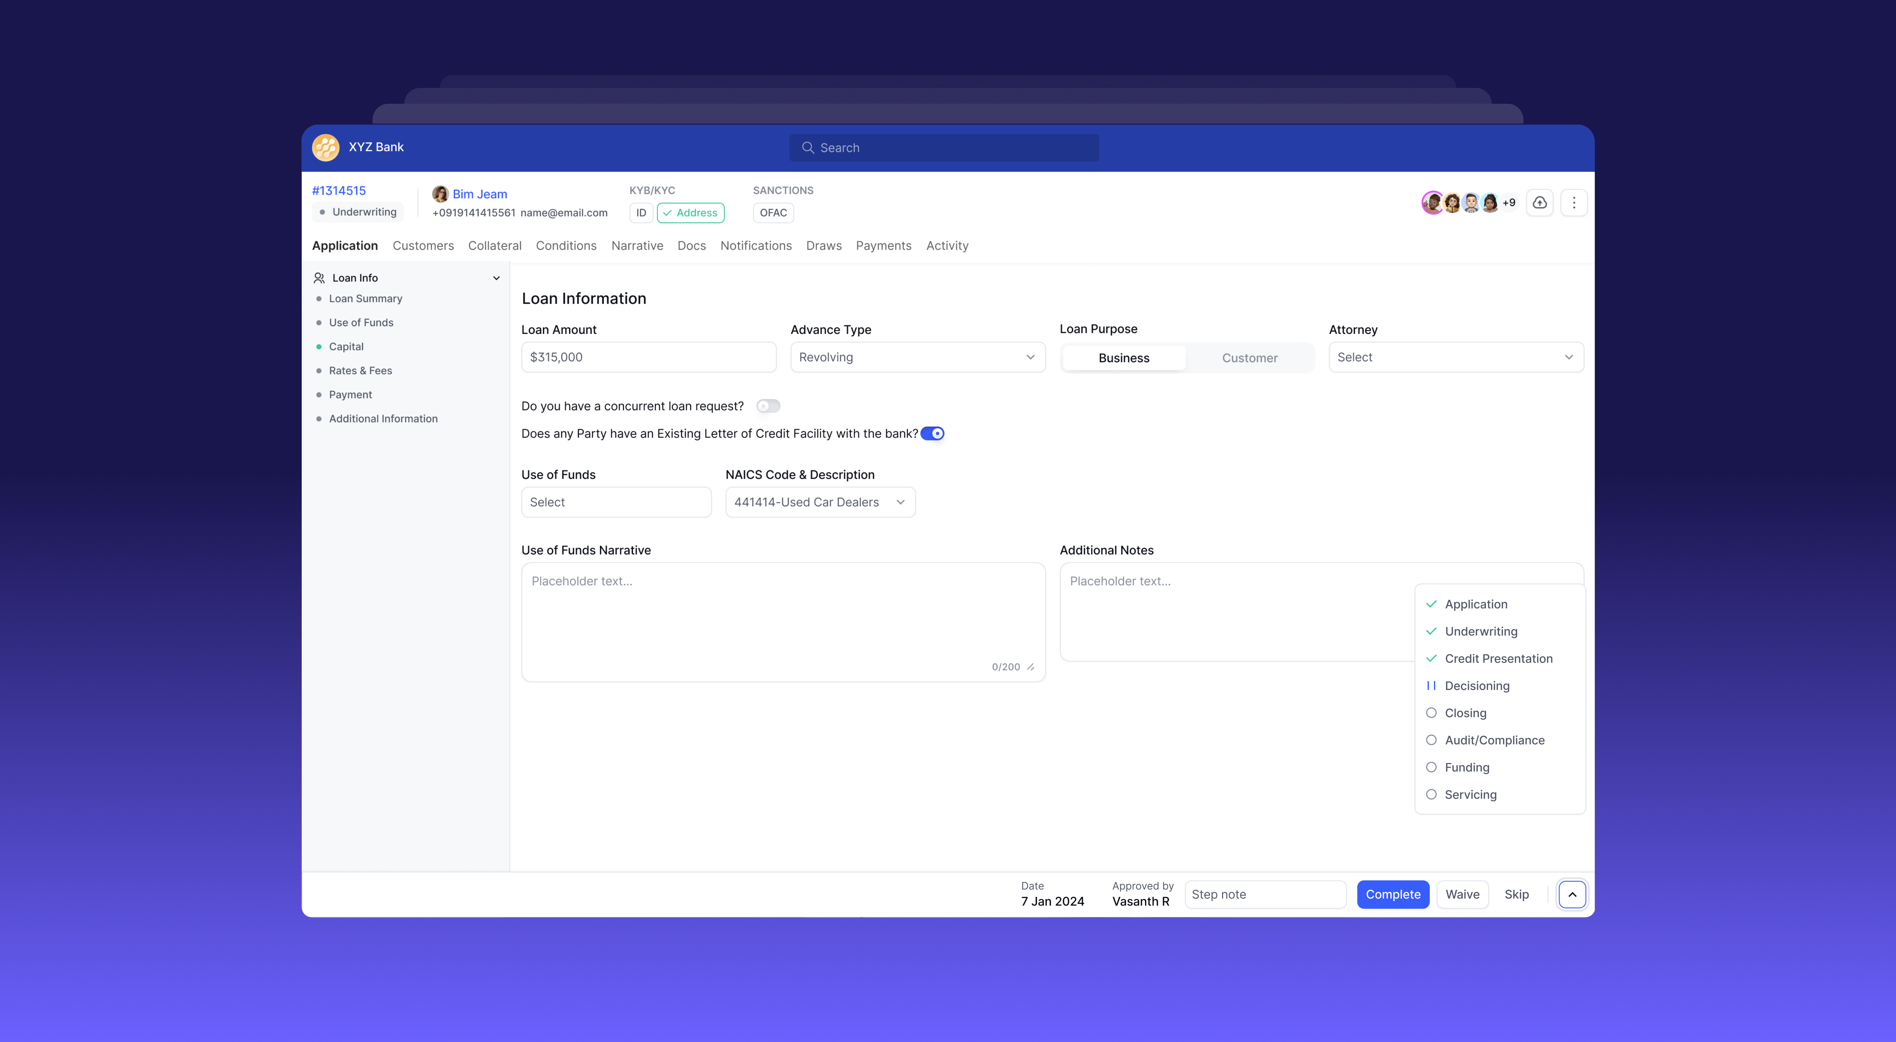The width and height of the screenshot is (1896, 1042).
Task: Click the Skip button
Action: tap(1516, 895)
